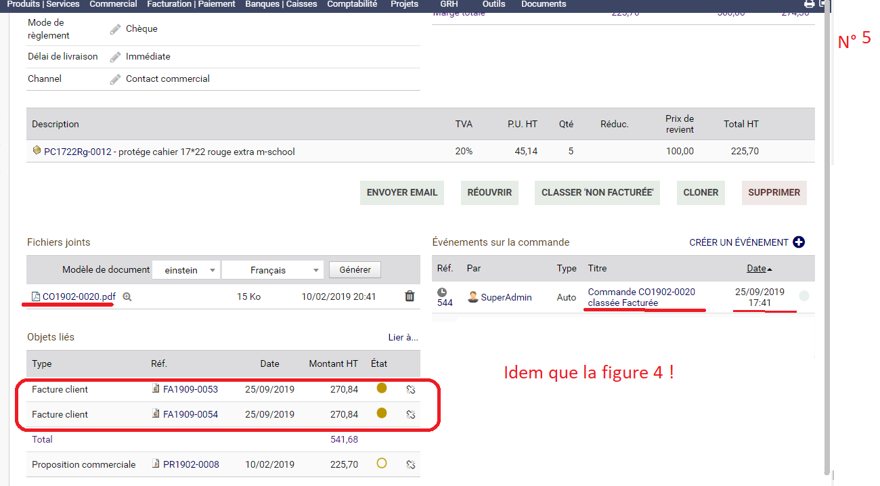Click the document icon next to PR1902-0008
This screenshot has height=486, width=880.
(156, 464)
